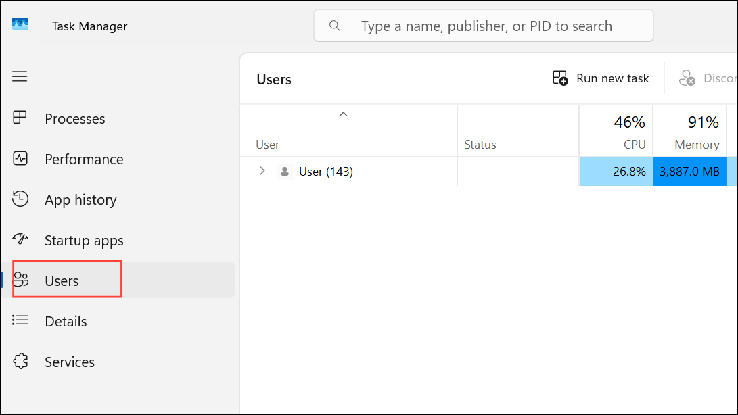Sort by the Memory column header
The width and height of the screenshot is (738, 415).
point(690,131)
